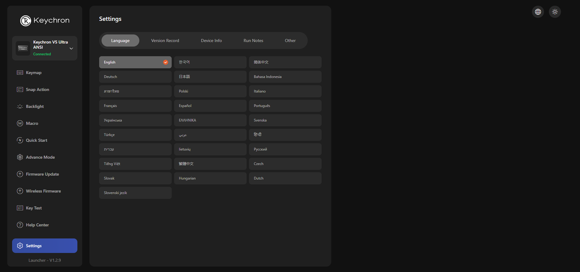Open the Firmware Update arrow icon

pyautogui.click(x=20, y=174)
